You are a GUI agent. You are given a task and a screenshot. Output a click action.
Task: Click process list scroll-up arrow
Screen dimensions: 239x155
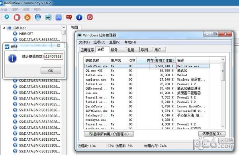(x=223, y=60)
